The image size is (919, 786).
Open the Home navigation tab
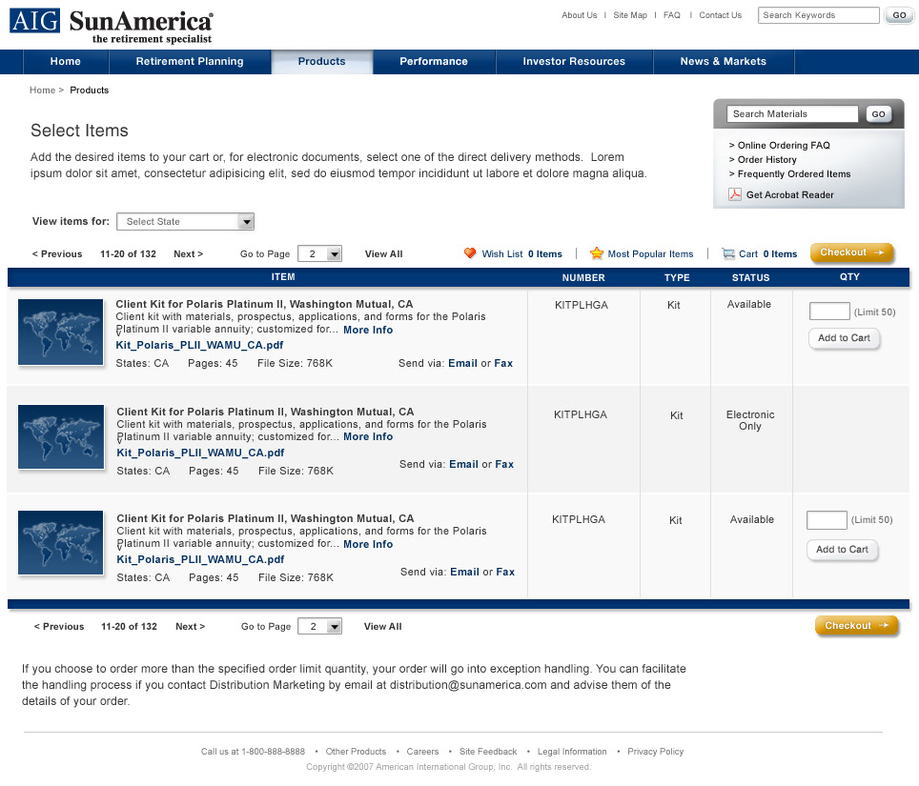pos(66,62)
